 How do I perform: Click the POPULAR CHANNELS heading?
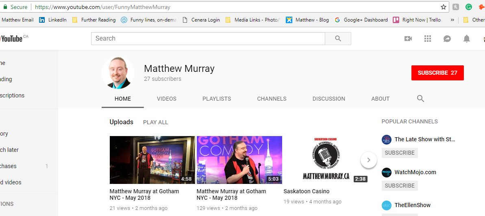[409, 121]
